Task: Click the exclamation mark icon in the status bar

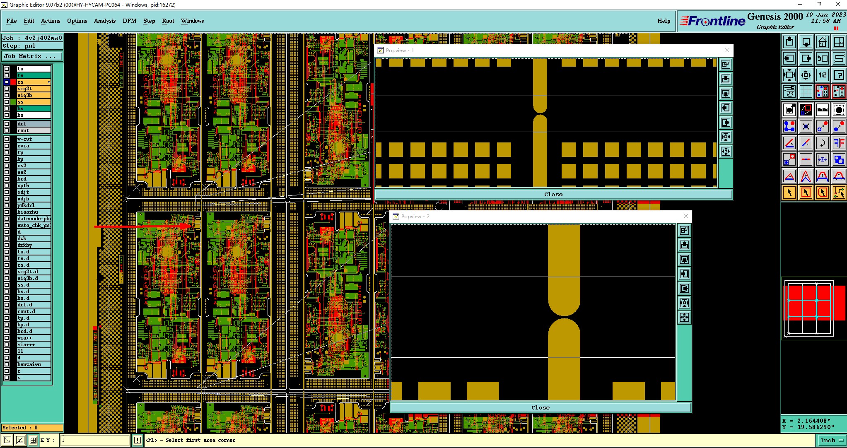Action: click(x=138, y=440)
